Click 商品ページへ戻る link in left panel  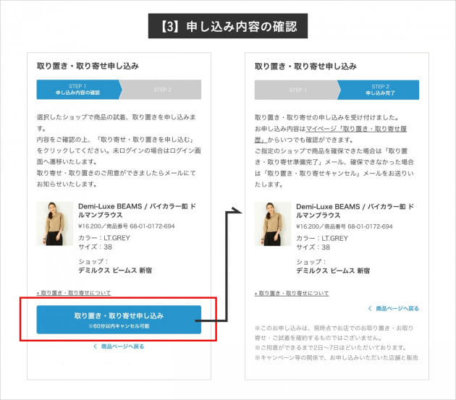click(x=122, y=346)
